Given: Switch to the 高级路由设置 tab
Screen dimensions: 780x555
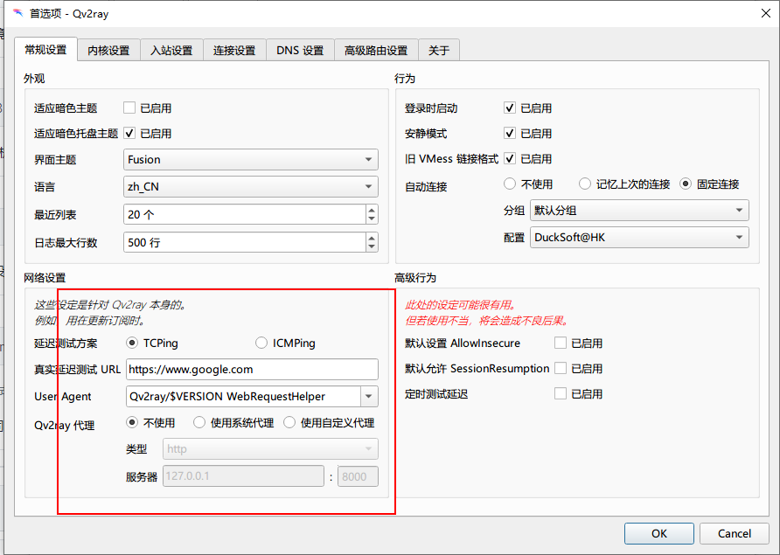Looking at the screenshot, I should 374,50.
